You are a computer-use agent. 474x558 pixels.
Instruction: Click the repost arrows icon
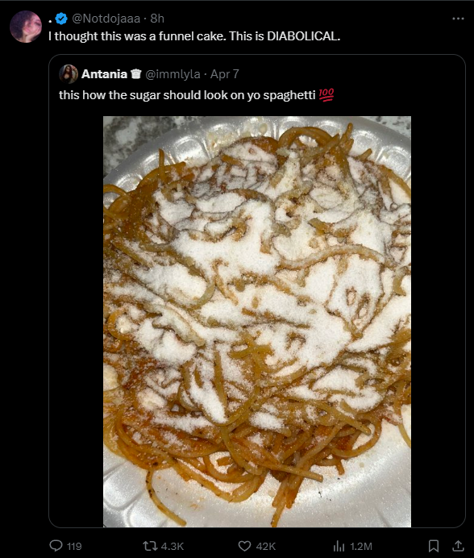pos(149,546)
